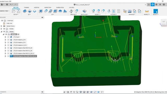The width and height of the screenshot is (167, 94).
Task: Open the New Setup folder icon
Action: coord(14,11)
